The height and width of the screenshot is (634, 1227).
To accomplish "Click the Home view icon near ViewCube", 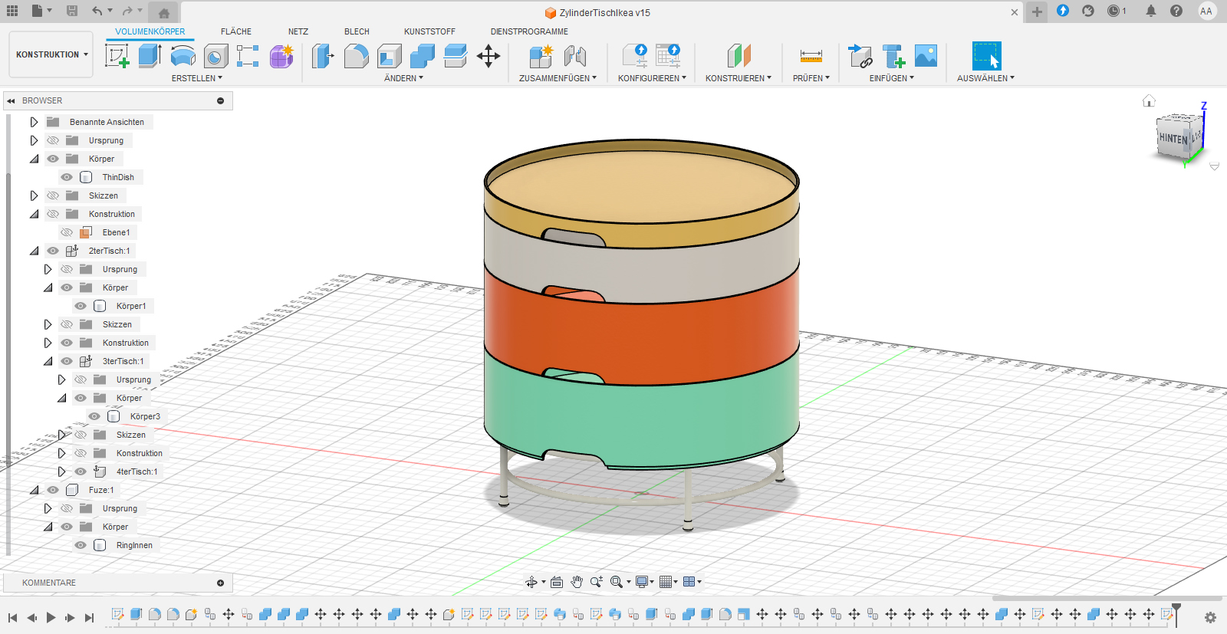I will click(x=1149, y=100).
